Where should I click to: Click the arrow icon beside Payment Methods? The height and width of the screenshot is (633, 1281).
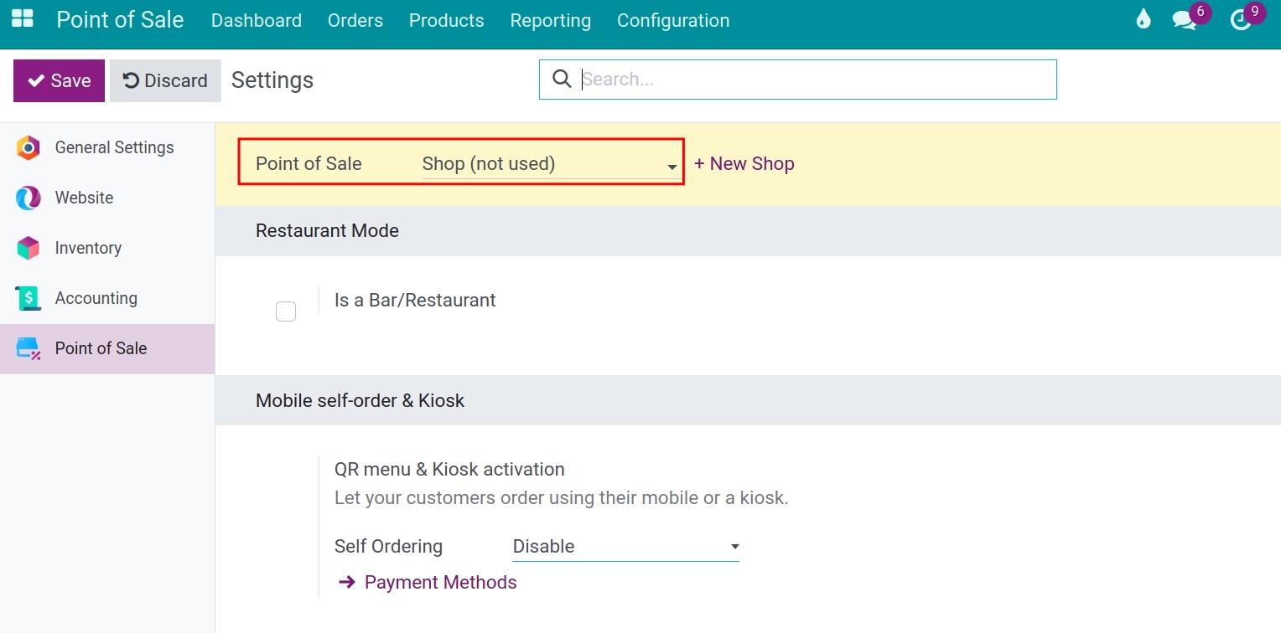[x=346, y=582]
